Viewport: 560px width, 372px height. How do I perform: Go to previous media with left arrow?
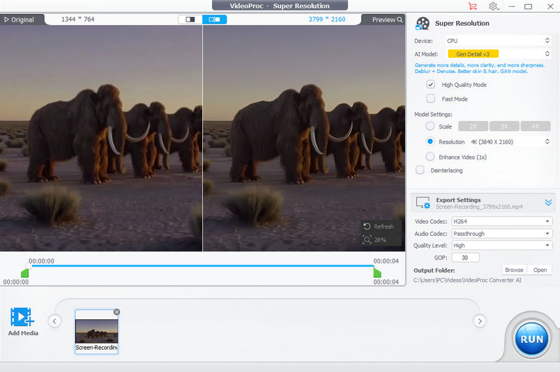click(x=55, y=321)
